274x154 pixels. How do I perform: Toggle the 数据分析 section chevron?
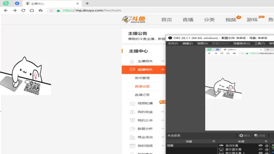click(x=163, y=129)
